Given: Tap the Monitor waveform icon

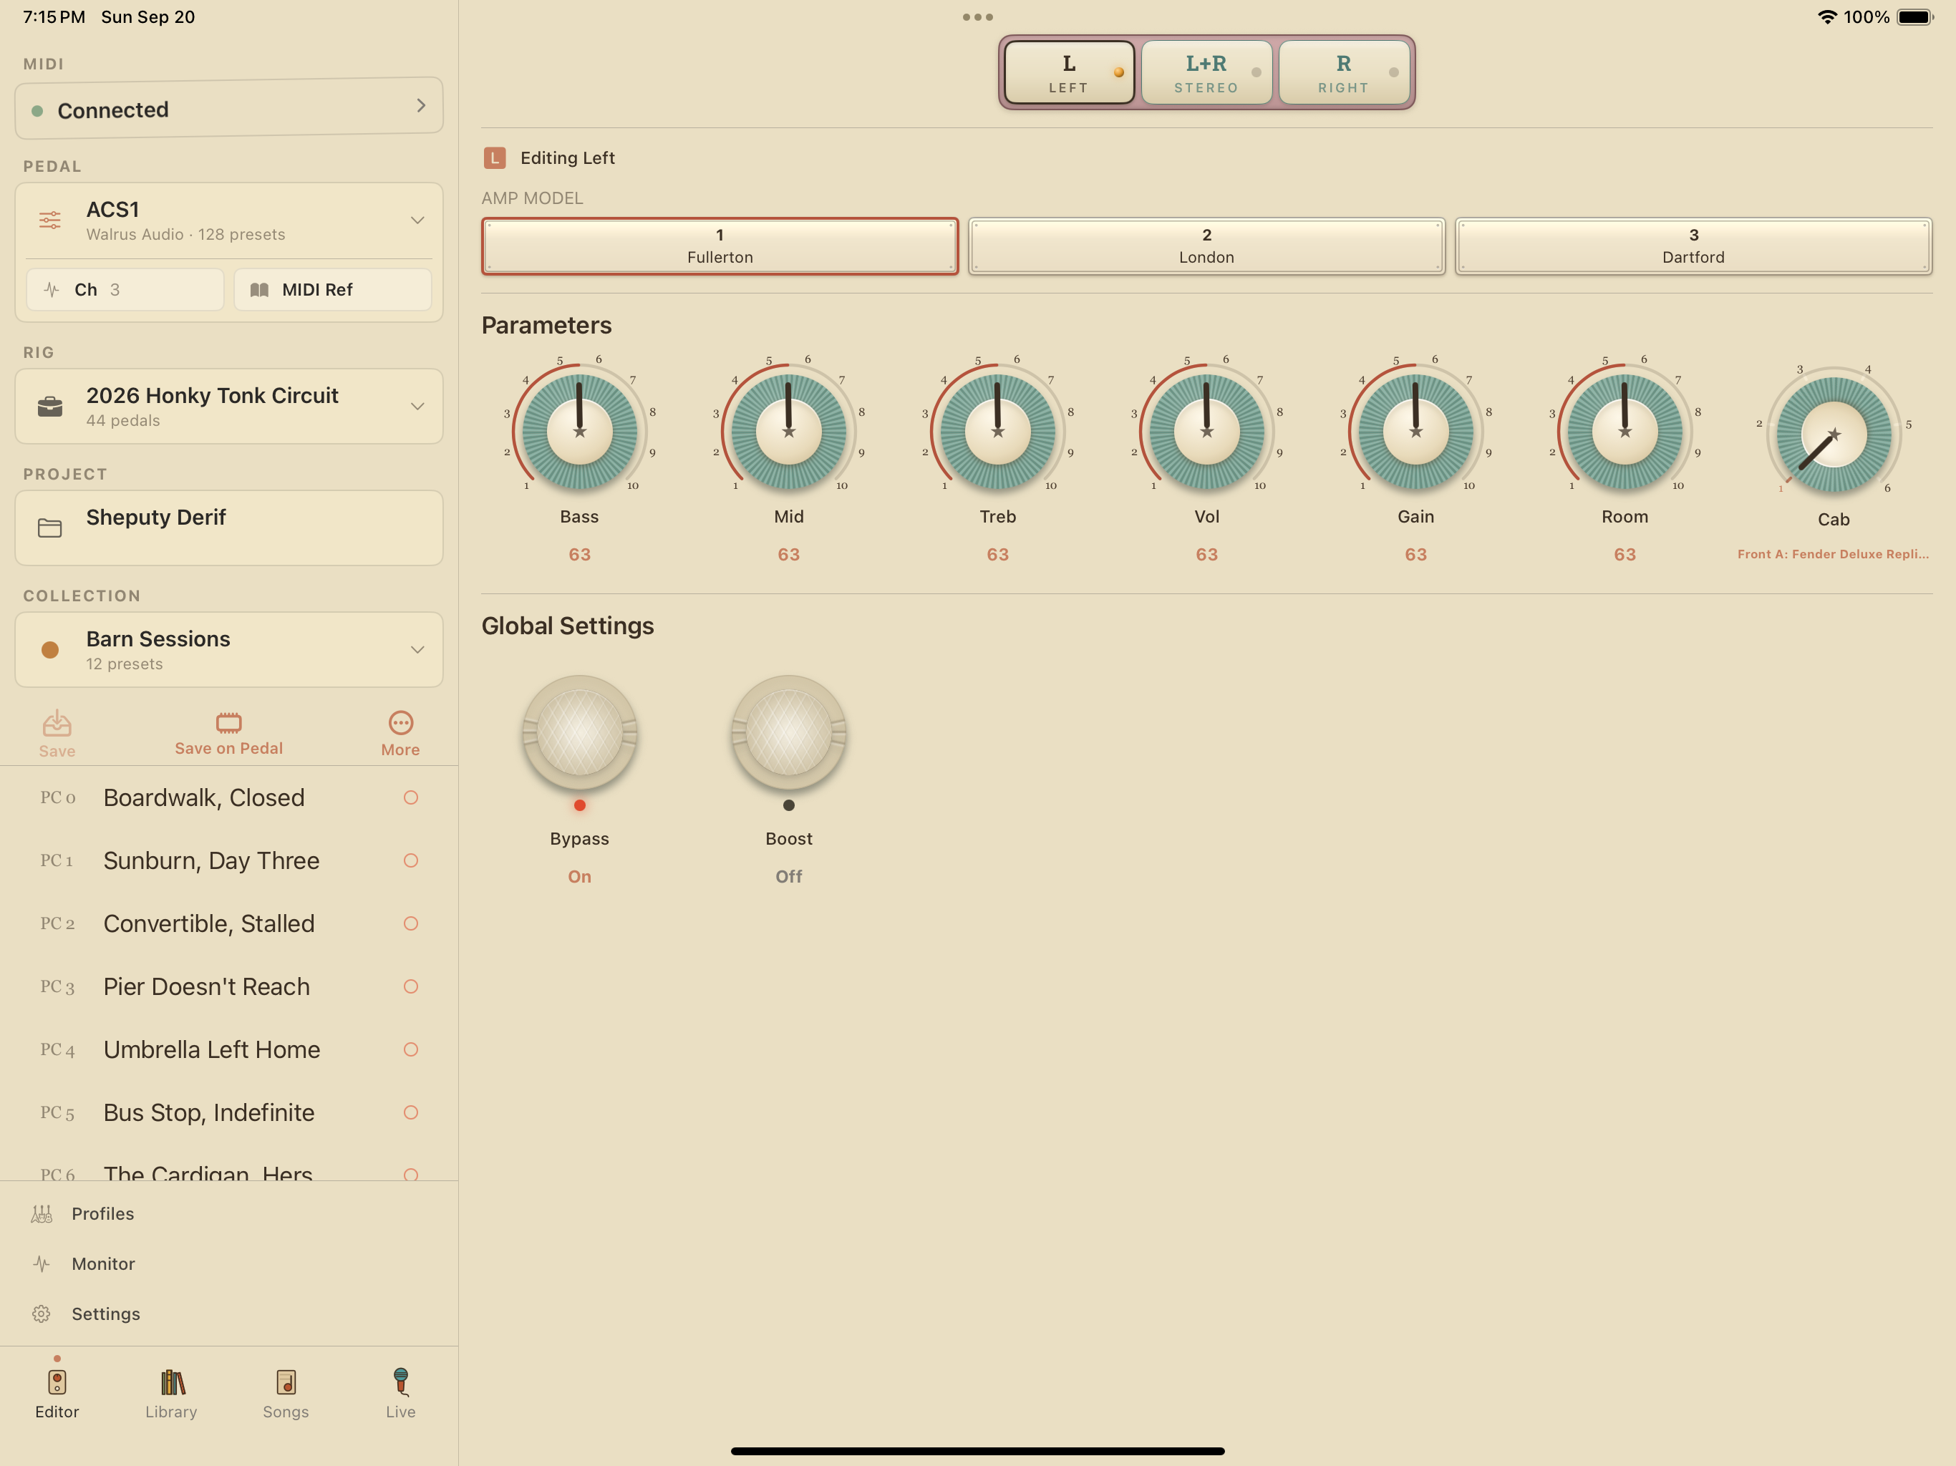Looking at the screenshot, I should click(42, 1264).
